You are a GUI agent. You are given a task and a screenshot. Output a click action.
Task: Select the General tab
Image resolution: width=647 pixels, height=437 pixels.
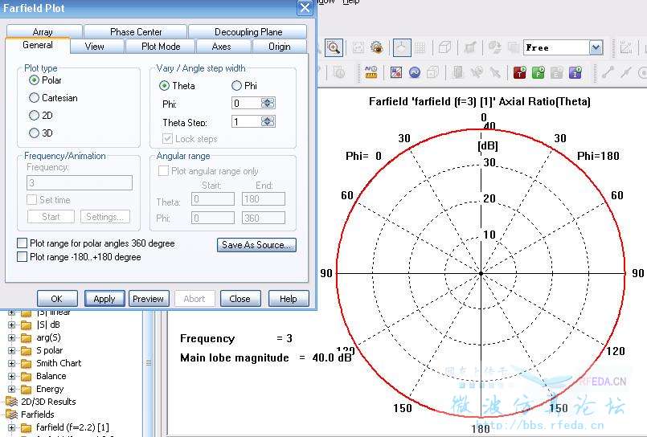[38, 45]
